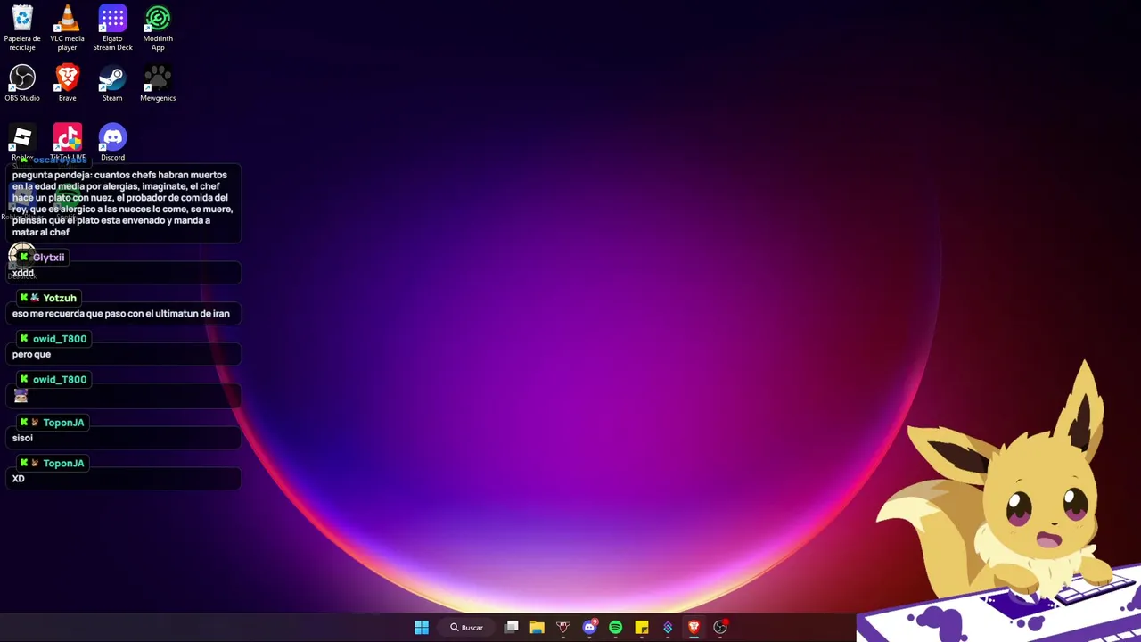Open File Explorer from the taskbar
Image resolution: width=1141 pixels, height=642 pixels.
(537, 627)
